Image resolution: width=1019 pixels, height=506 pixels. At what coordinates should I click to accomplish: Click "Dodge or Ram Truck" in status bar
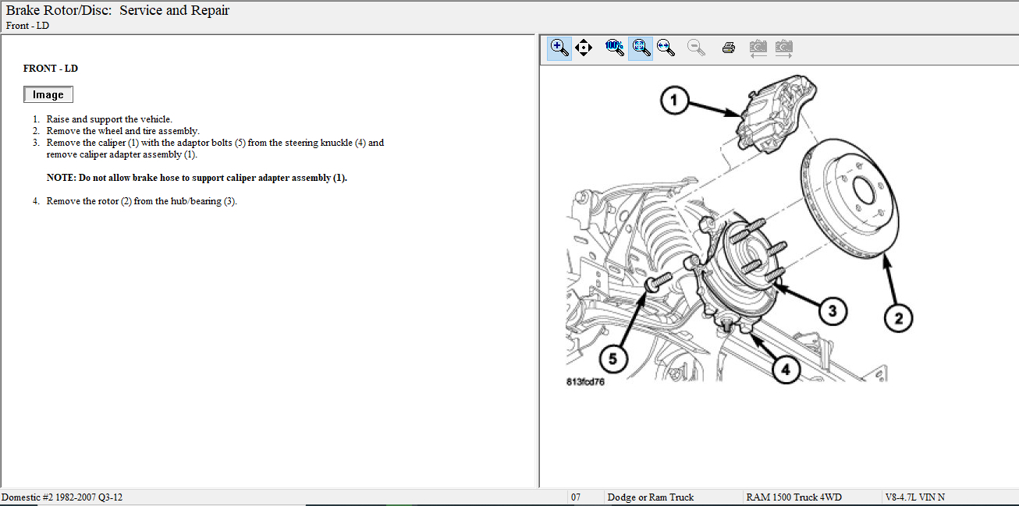pos(651,497)
